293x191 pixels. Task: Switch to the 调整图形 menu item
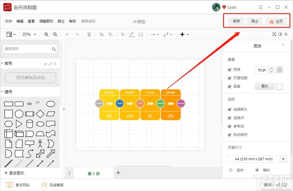46,21
